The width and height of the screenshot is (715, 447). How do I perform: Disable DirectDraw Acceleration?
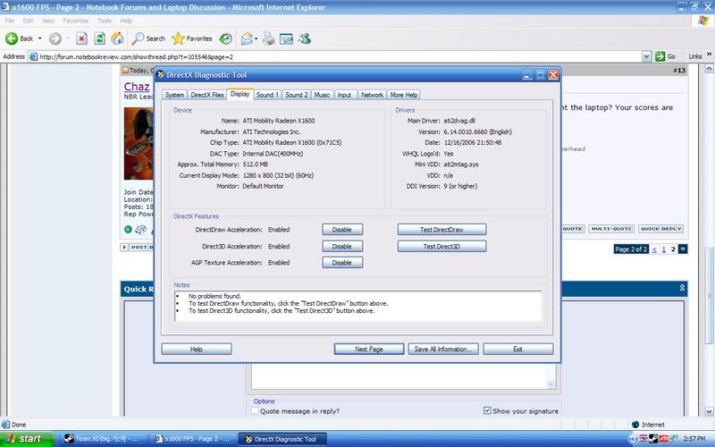coord(342,230)
